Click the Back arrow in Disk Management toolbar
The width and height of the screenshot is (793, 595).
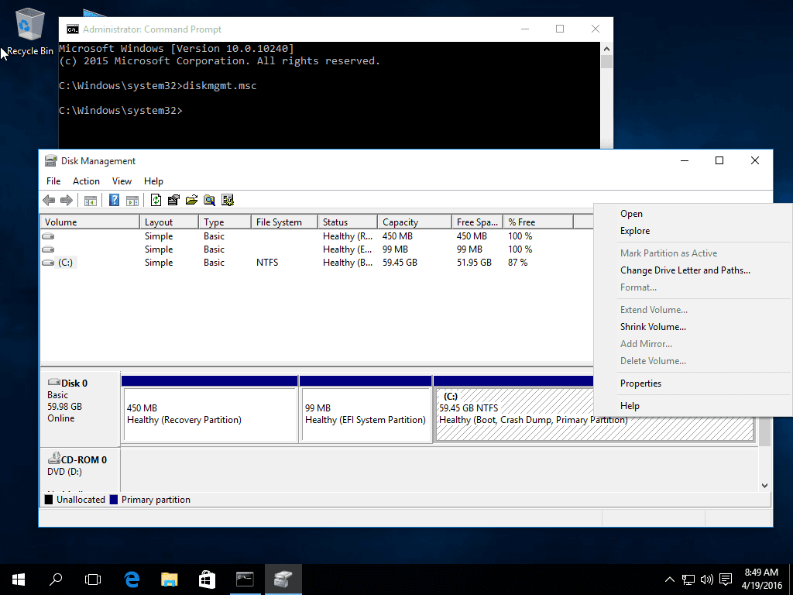pos(49,201)
